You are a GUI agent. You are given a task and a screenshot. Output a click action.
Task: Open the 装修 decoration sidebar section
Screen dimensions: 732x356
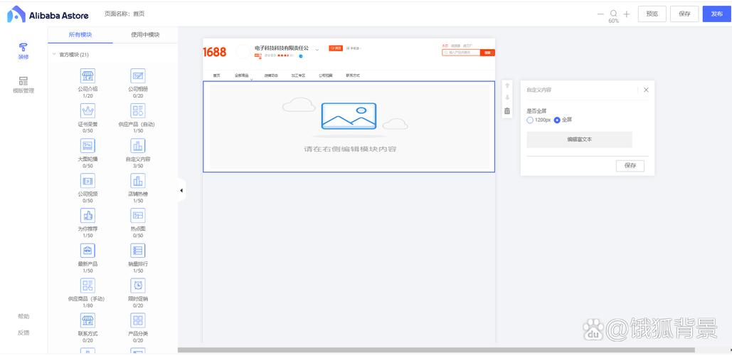click(23, 51)
